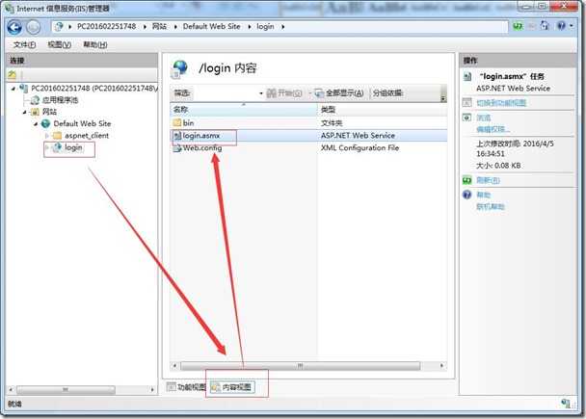Click the green Refresh icon in the Actions pane
The image size is (586, 419).
(467, 180)
